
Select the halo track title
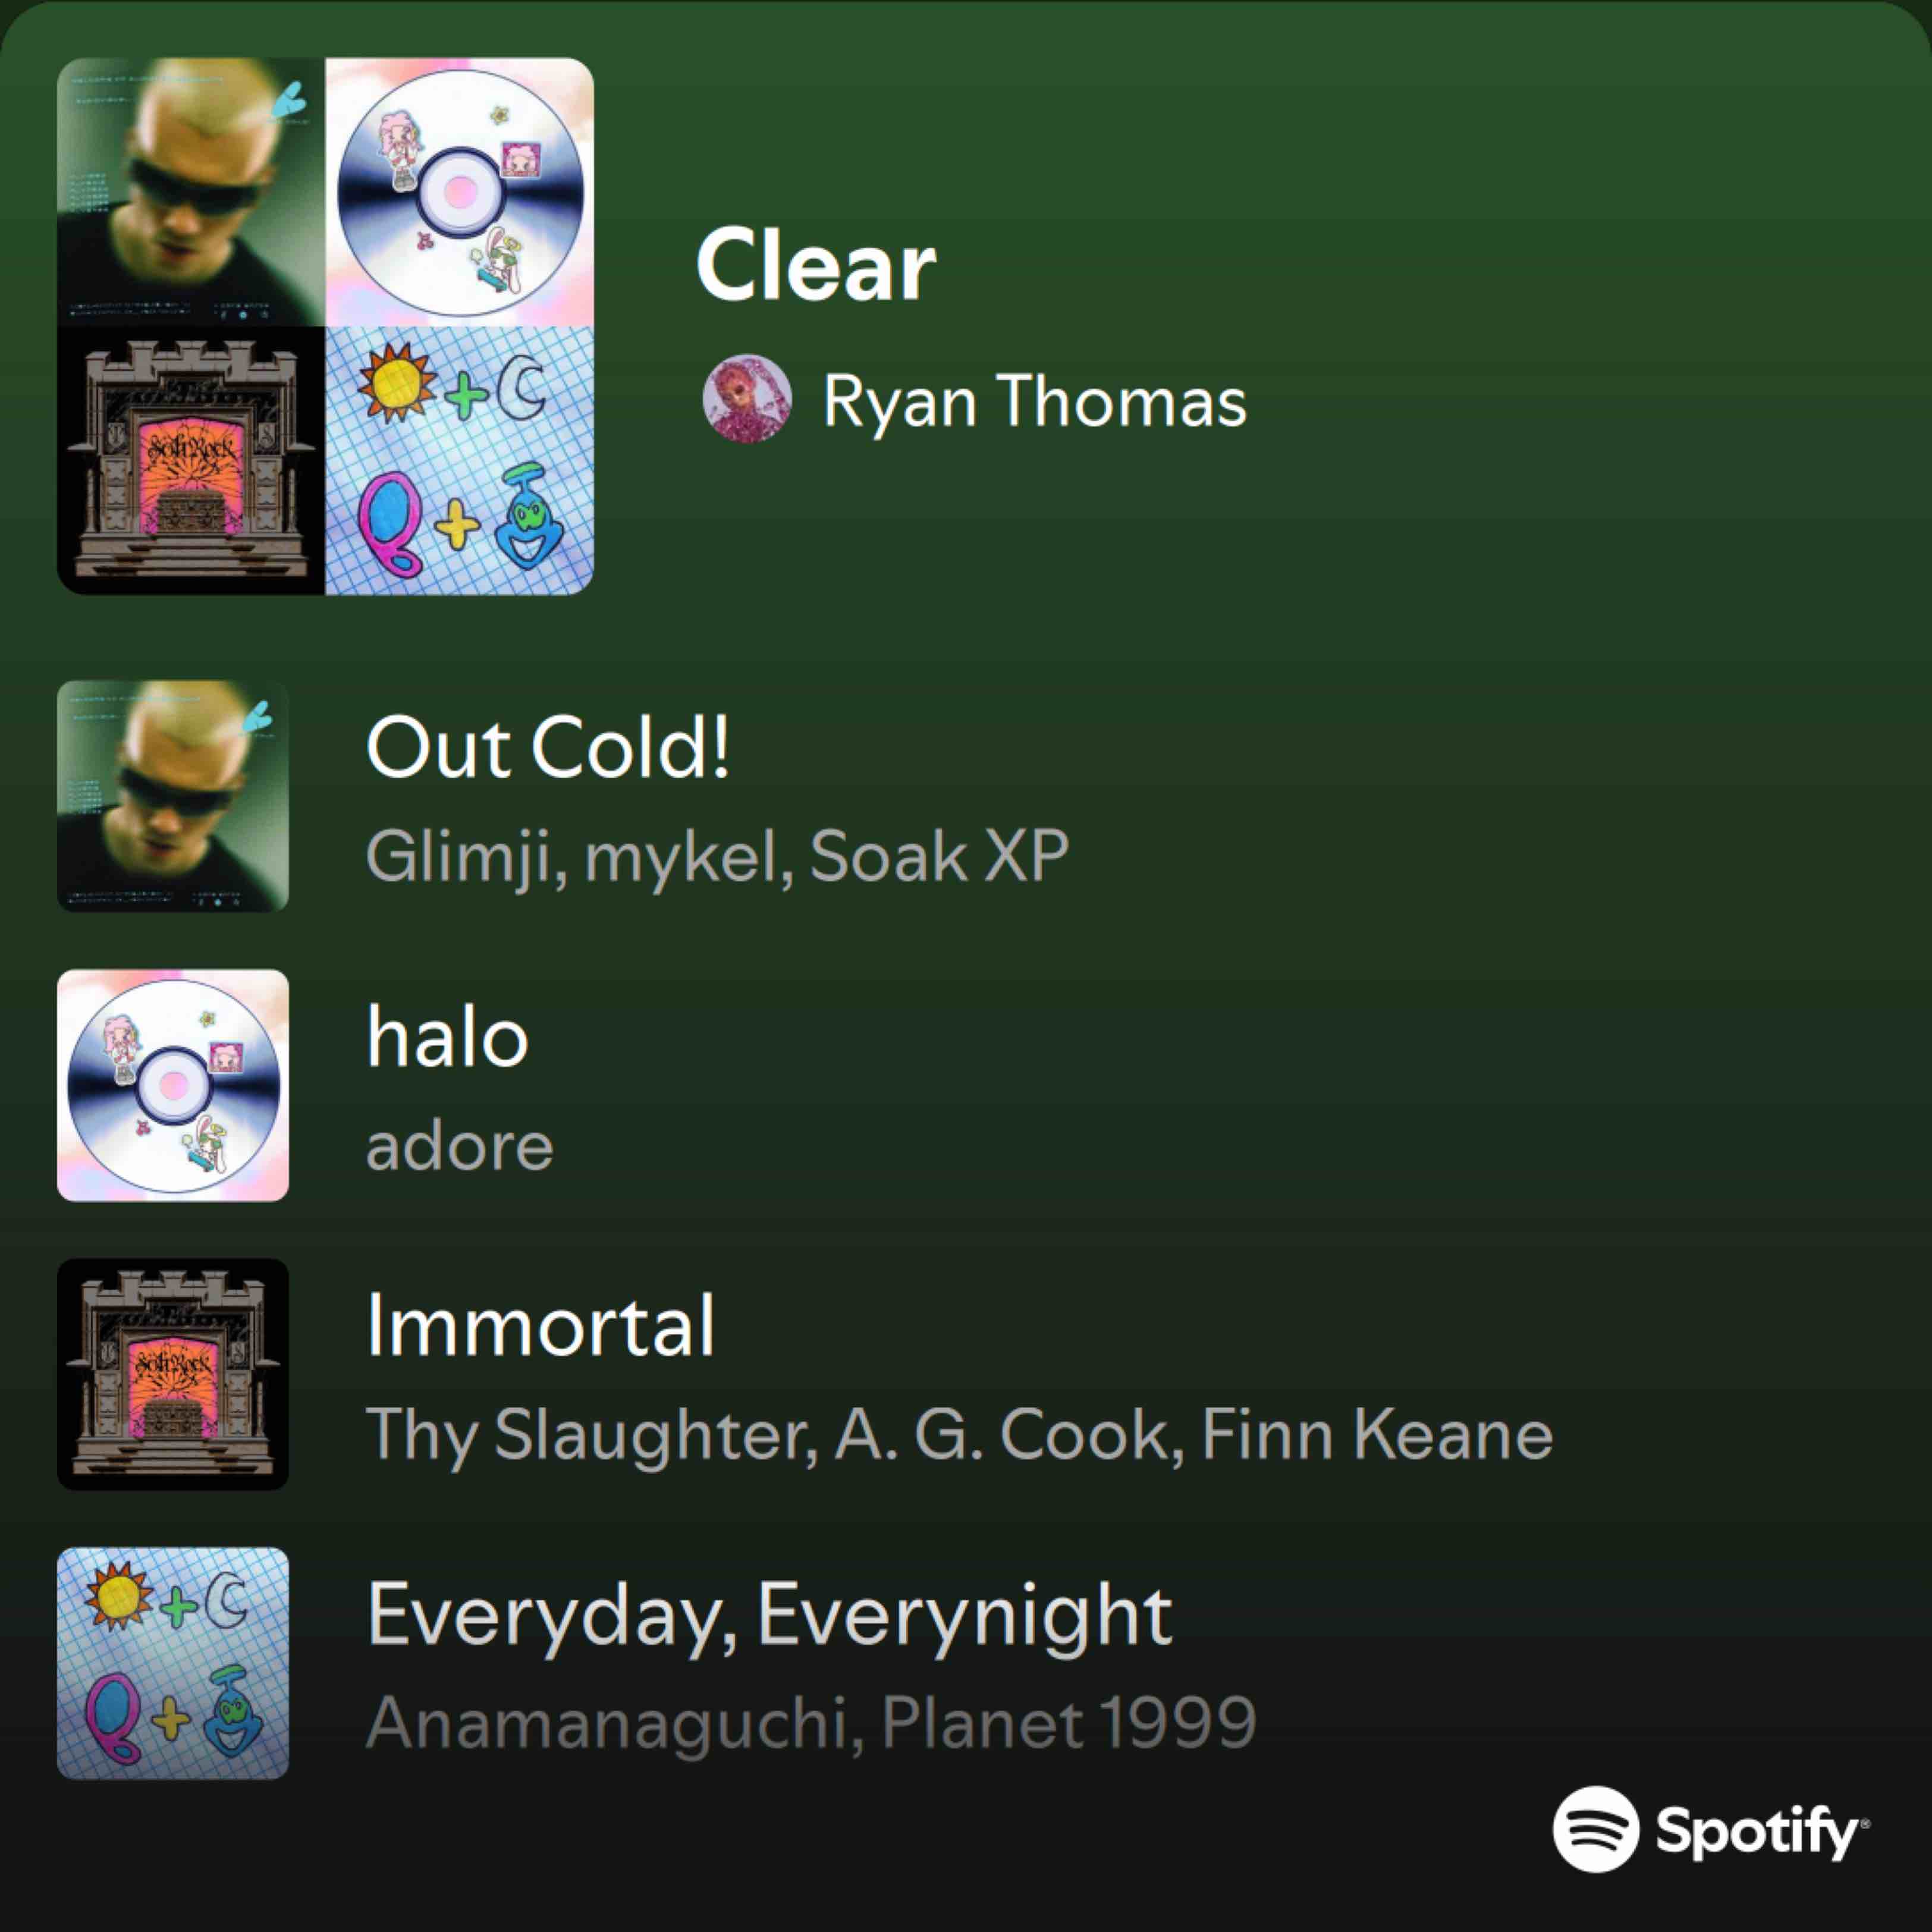coord(447,1037)
